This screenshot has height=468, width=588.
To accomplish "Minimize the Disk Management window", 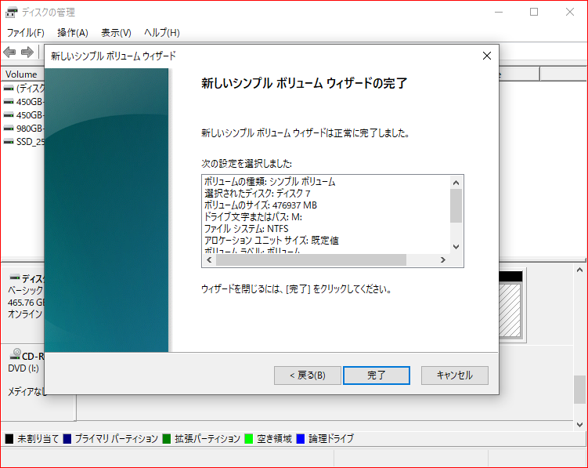I will click(x=499, y=12).
